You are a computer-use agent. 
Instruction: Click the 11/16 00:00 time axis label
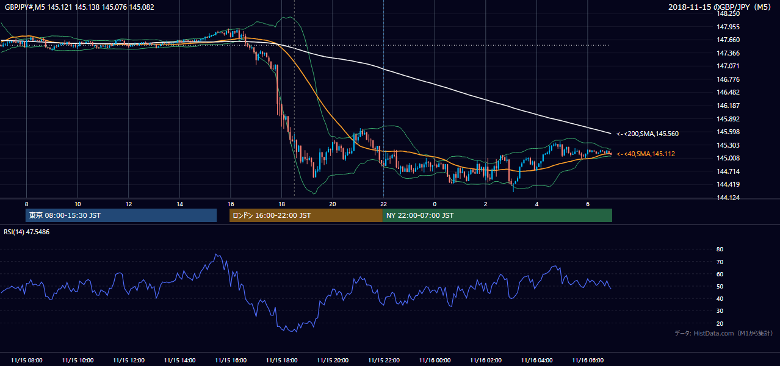point(435,361)
